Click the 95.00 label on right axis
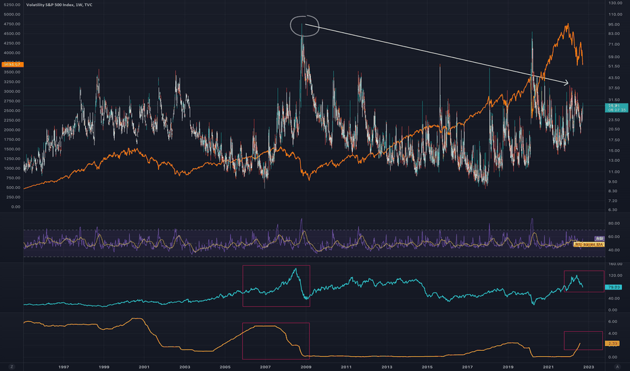The height and width of the screenshot is (371, 630). [614, 24]
